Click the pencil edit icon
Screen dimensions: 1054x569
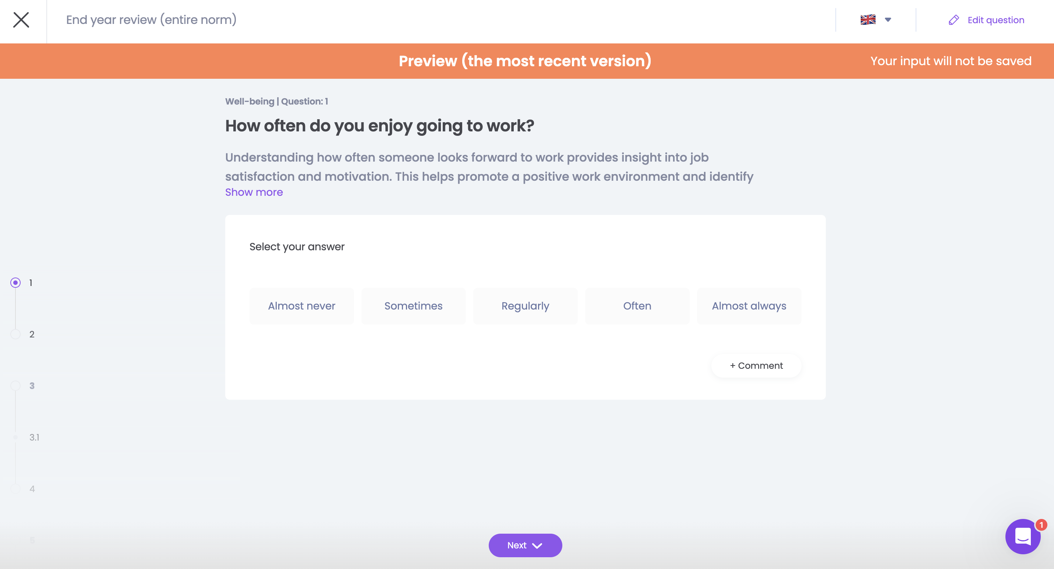[x=953, y=20]
